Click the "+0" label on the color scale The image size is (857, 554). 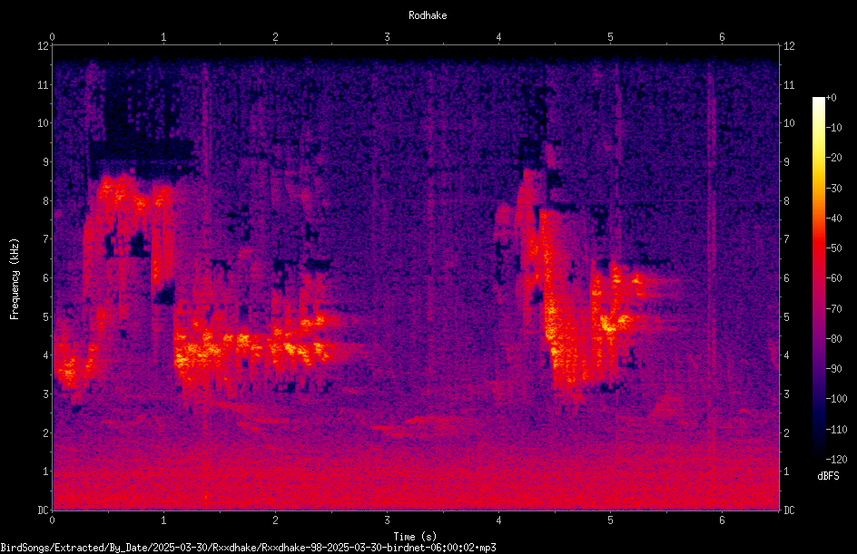832,98
